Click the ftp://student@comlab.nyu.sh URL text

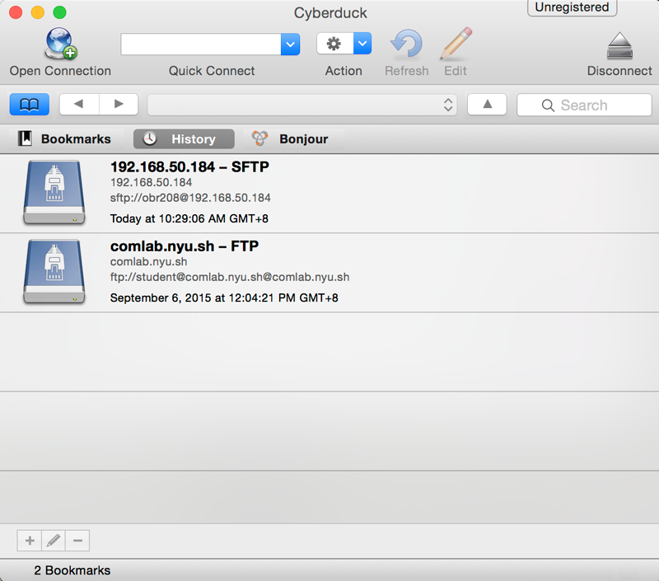(x=230, y=277)
